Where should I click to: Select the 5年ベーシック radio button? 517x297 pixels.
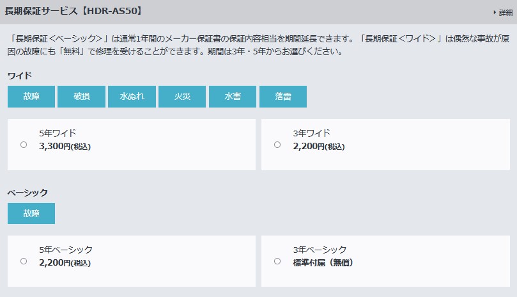(x=24, y=261)
